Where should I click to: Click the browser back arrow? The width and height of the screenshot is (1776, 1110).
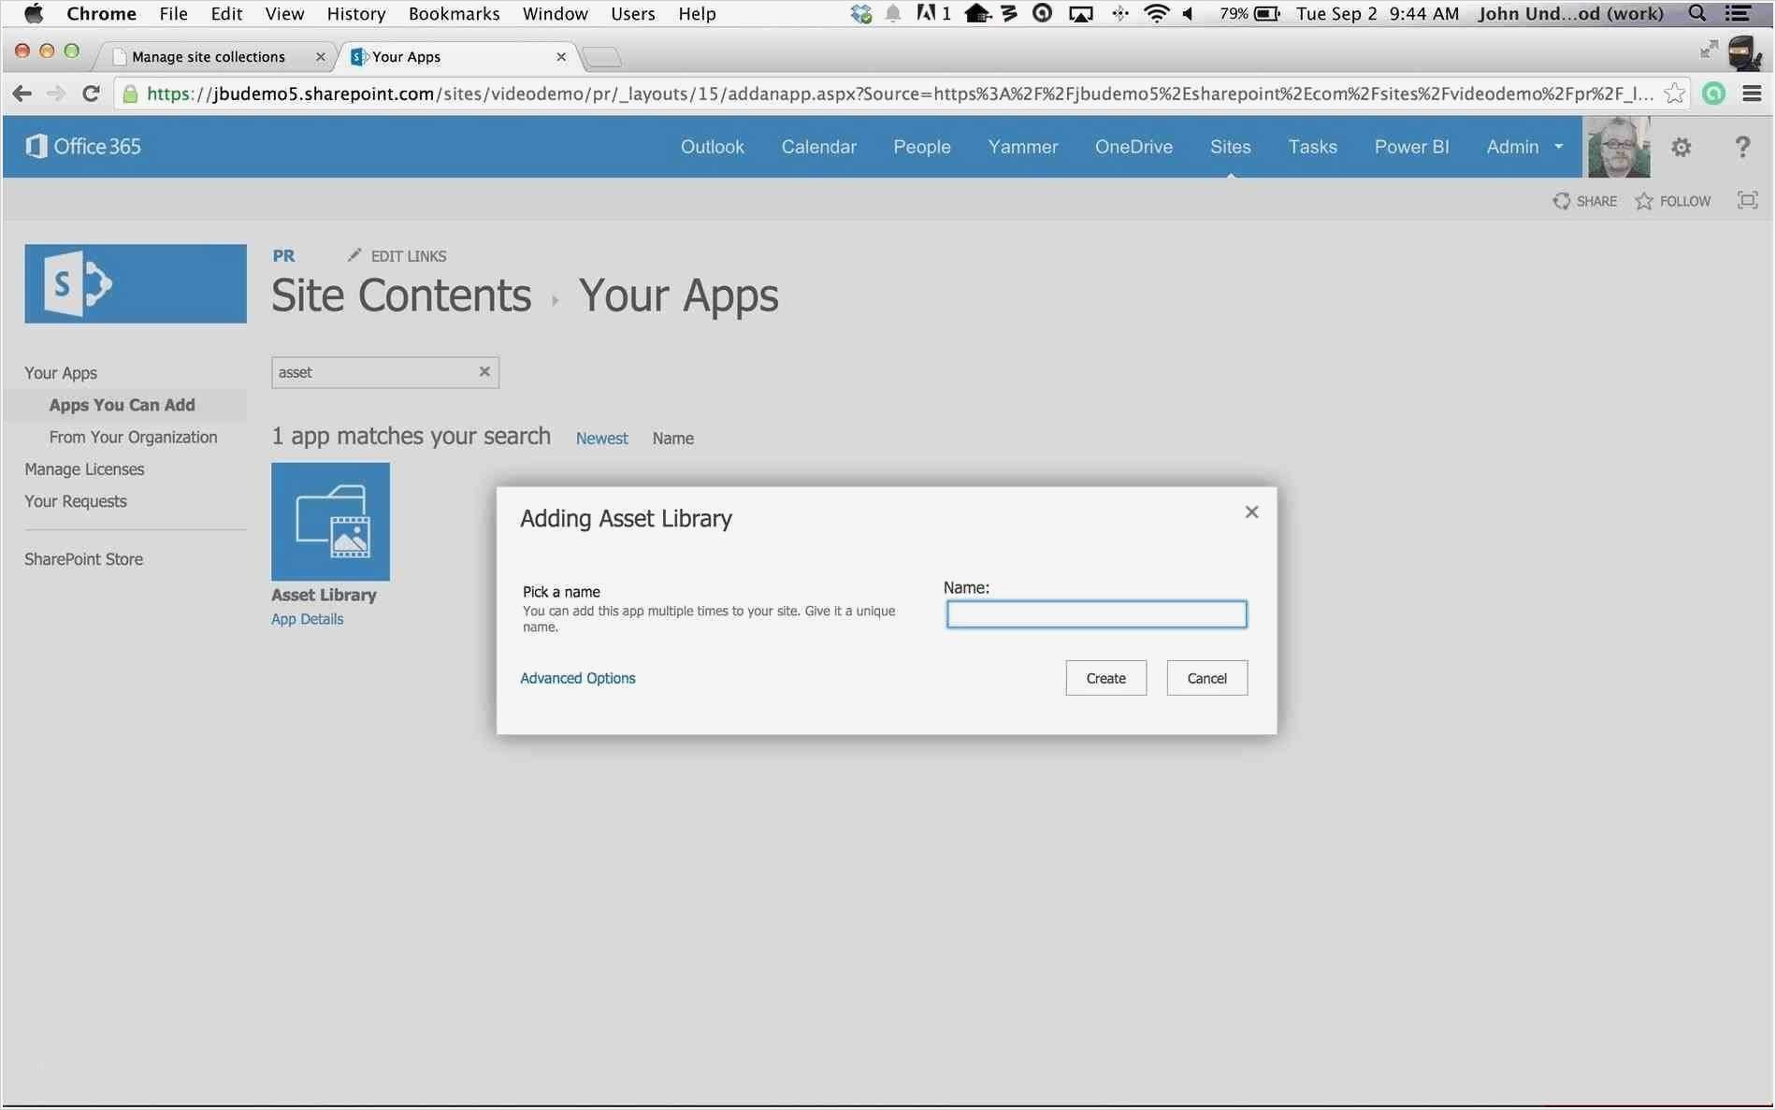(x=22, y=94)
